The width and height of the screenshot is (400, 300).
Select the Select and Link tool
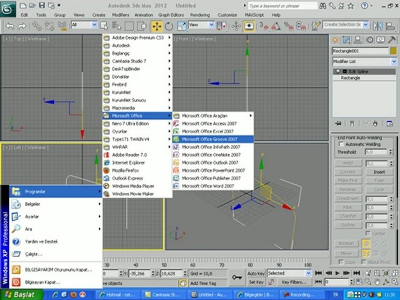[x=37, y=26]
